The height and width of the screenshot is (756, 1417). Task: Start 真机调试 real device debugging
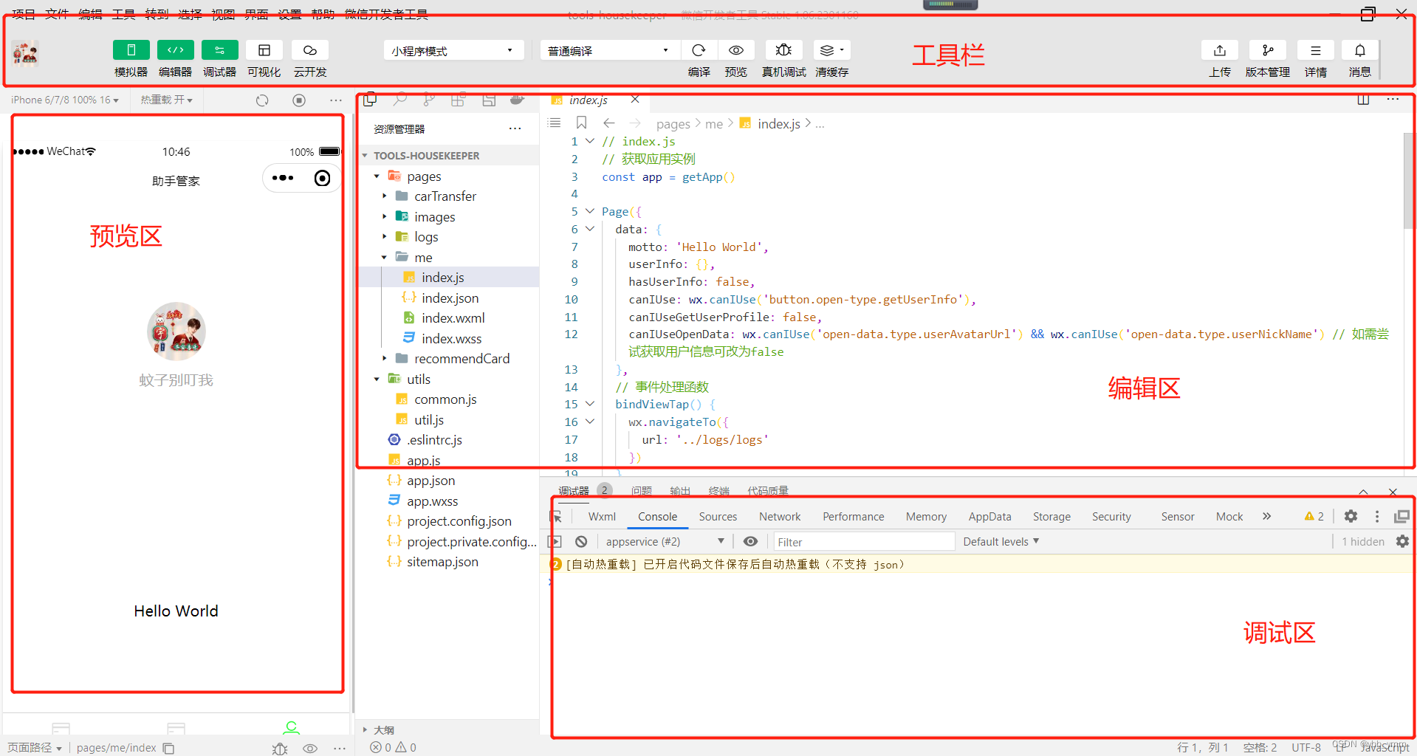(x=783, y=50)
